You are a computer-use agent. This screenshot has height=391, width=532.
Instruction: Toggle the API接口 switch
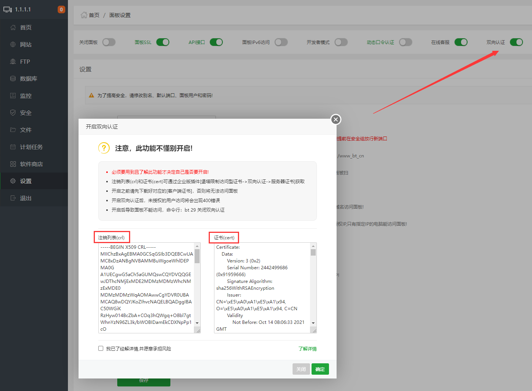point(216,42)
